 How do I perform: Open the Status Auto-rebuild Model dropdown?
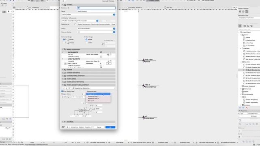click(x=96, y=29)
